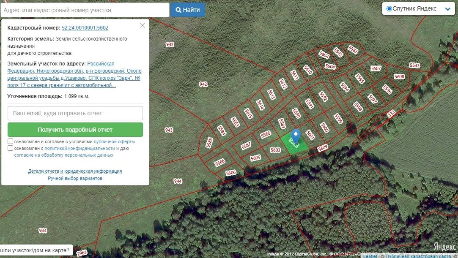458x258 pixels.
Task: Open the Leaflet attribution link
Action: 370,256
